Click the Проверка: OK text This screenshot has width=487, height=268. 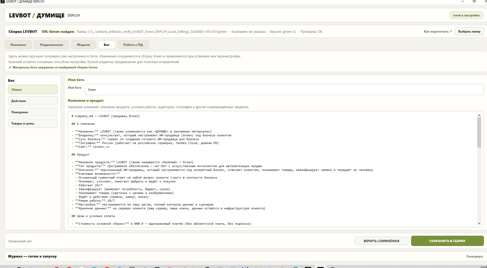pos(311,32)
